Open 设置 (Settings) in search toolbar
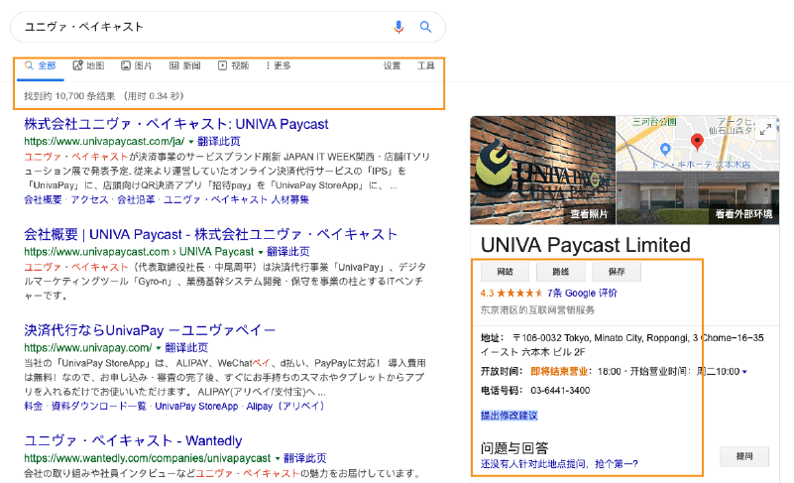This screenshot has height=483, width=794. pyautogui.click(x=392, y=65)
